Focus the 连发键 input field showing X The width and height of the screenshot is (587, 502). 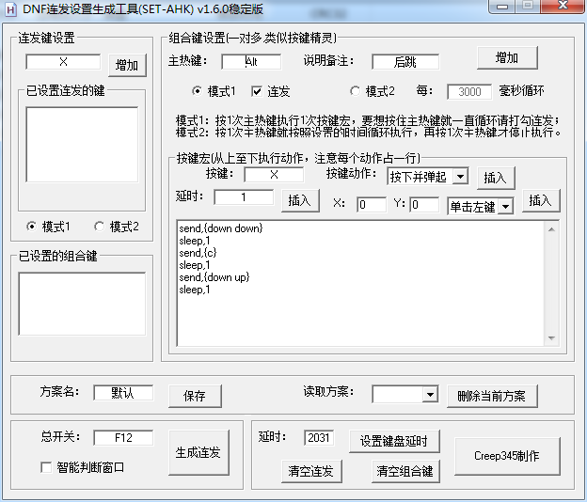[x=63, y=62]
